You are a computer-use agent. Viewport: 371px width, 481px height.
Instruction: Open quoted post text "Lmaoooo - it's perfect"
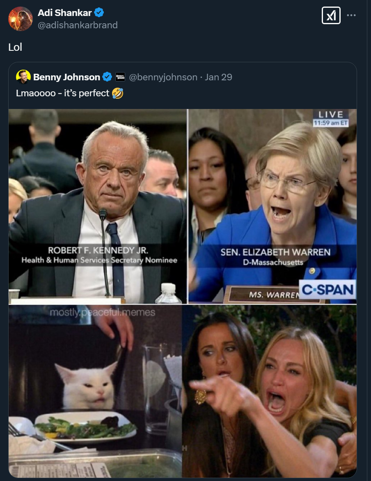[63, 93]
